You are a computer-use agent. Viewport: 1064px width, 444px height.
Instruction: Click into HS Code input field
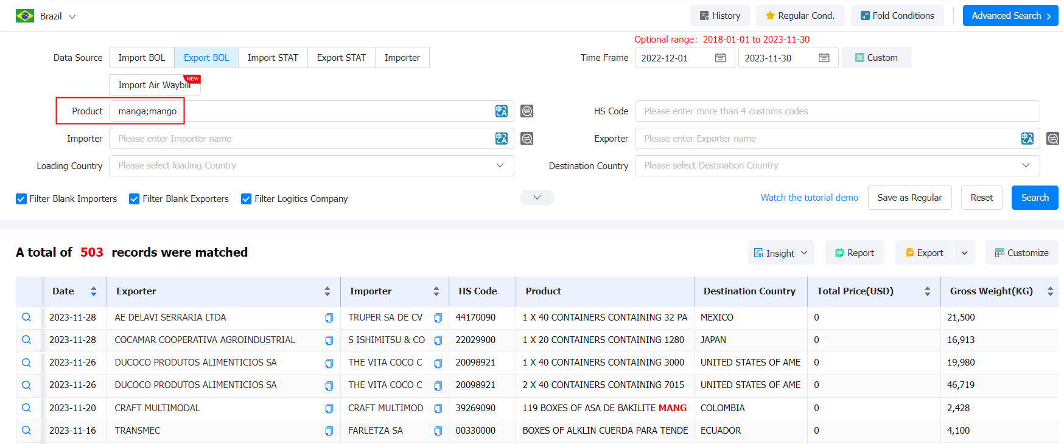coord(838,111)
